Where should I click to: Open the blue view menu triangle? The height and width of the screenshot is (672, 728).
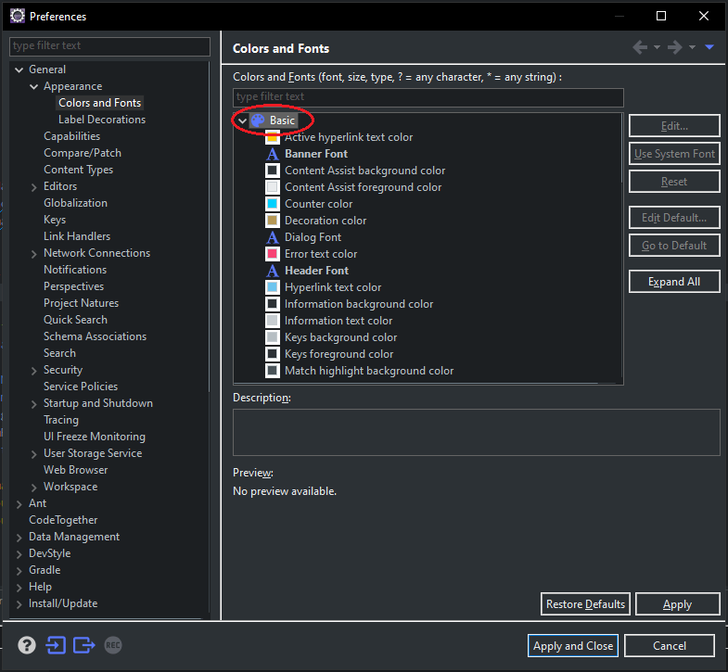pos(709,48)
